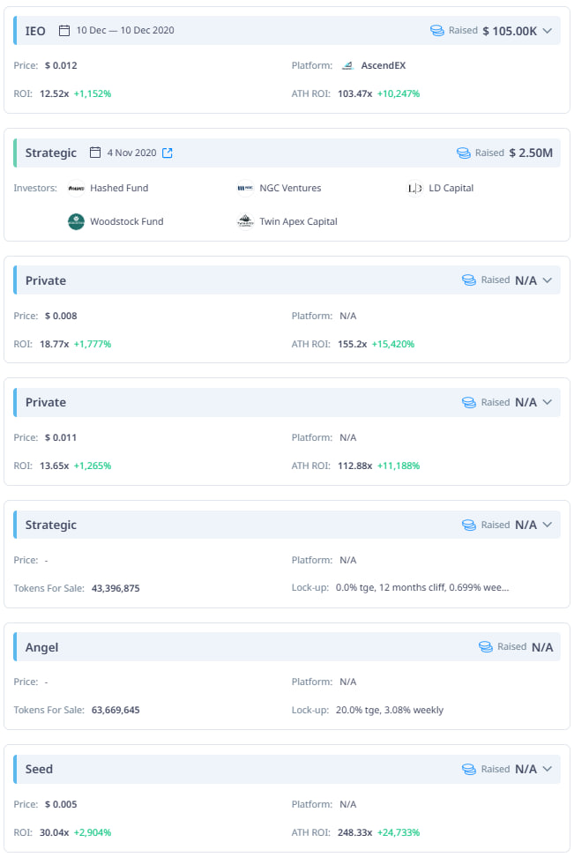Click the AscendEX platform logo
Screen dimensions: 574x857
347,65
